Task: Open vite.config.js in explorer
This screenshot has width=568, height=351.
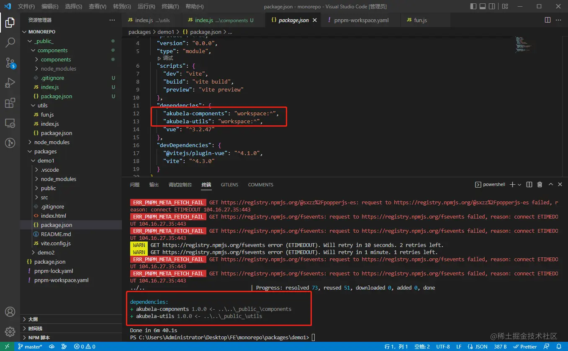Action: pyautogui.click(x=56, y=243)
